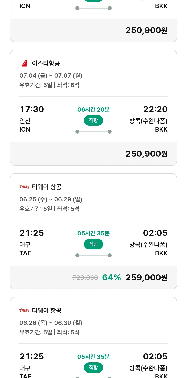Select the 이스타항공 airline name

point(46,63)
